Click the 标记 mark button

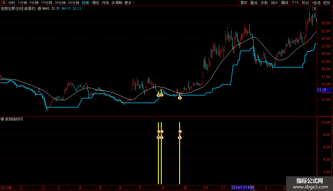[305, 3]
